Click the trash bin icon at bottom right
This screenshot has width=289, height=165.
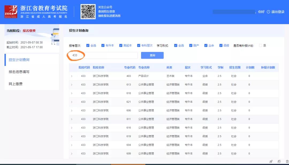click(287, 161)
